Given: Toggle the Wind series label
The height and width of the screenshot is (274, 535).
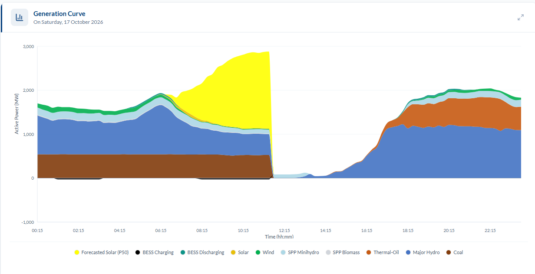Looking at the screenshot, I should point(268,252).
